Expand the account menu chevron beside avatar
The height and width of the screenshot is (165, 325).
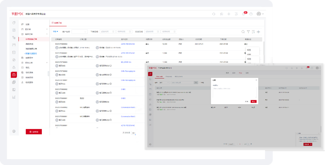[263, 14]
